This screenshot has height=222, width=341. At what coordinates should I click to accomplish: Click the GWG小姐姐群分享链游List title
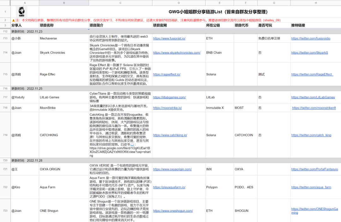click(218, 12)
